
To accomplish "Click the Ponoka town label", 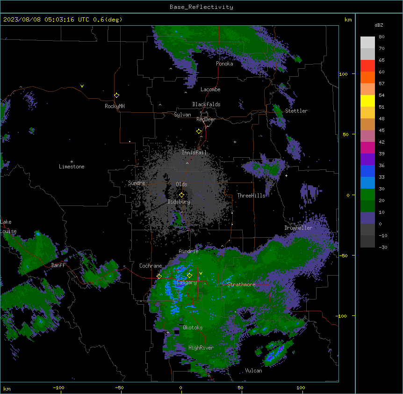I will coord(224,64).
